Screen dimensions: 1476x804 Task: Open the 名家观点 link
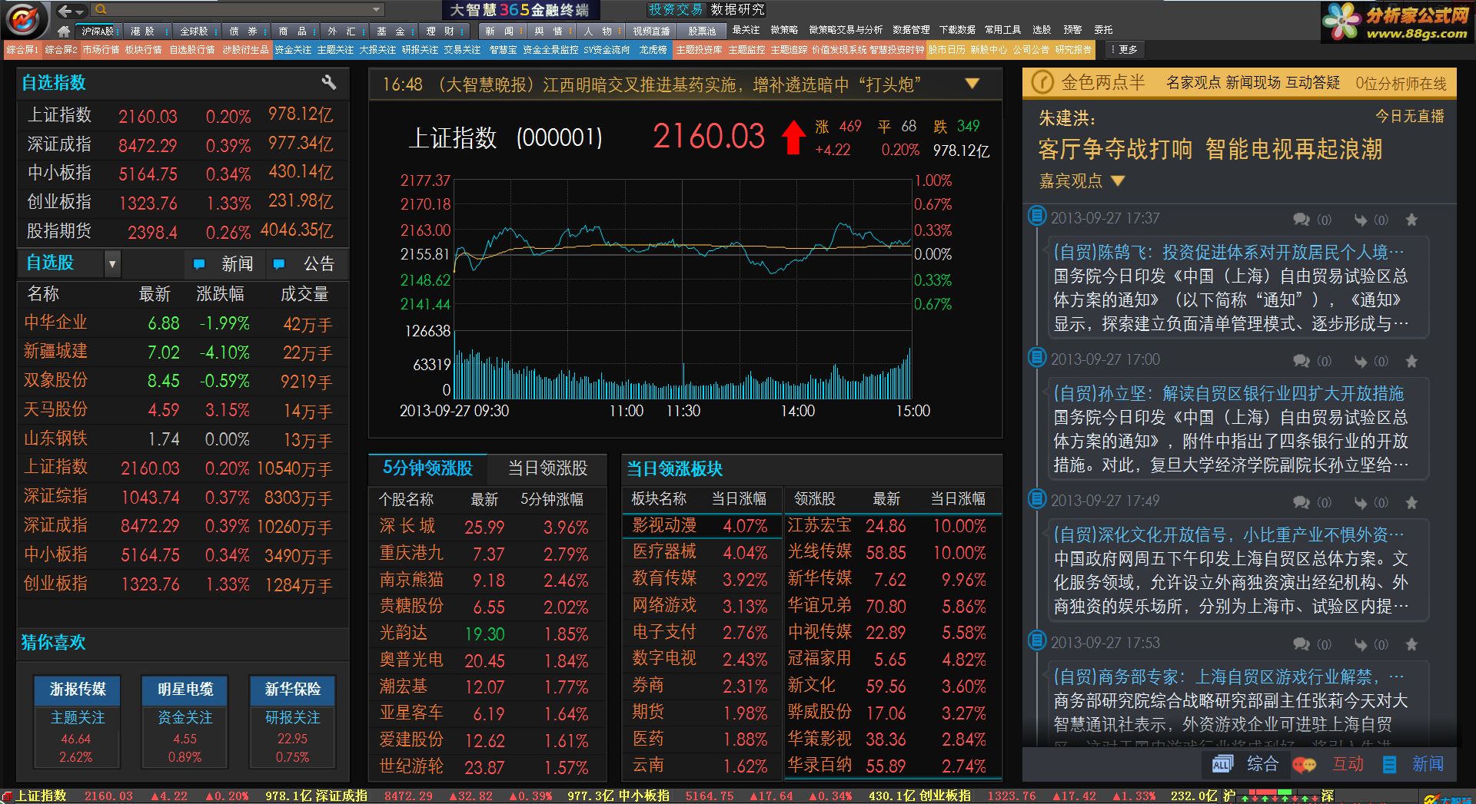pos(1193,83)
